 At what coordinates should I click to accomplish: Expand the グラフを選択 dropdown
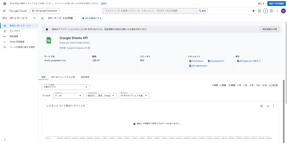point(66,87)
